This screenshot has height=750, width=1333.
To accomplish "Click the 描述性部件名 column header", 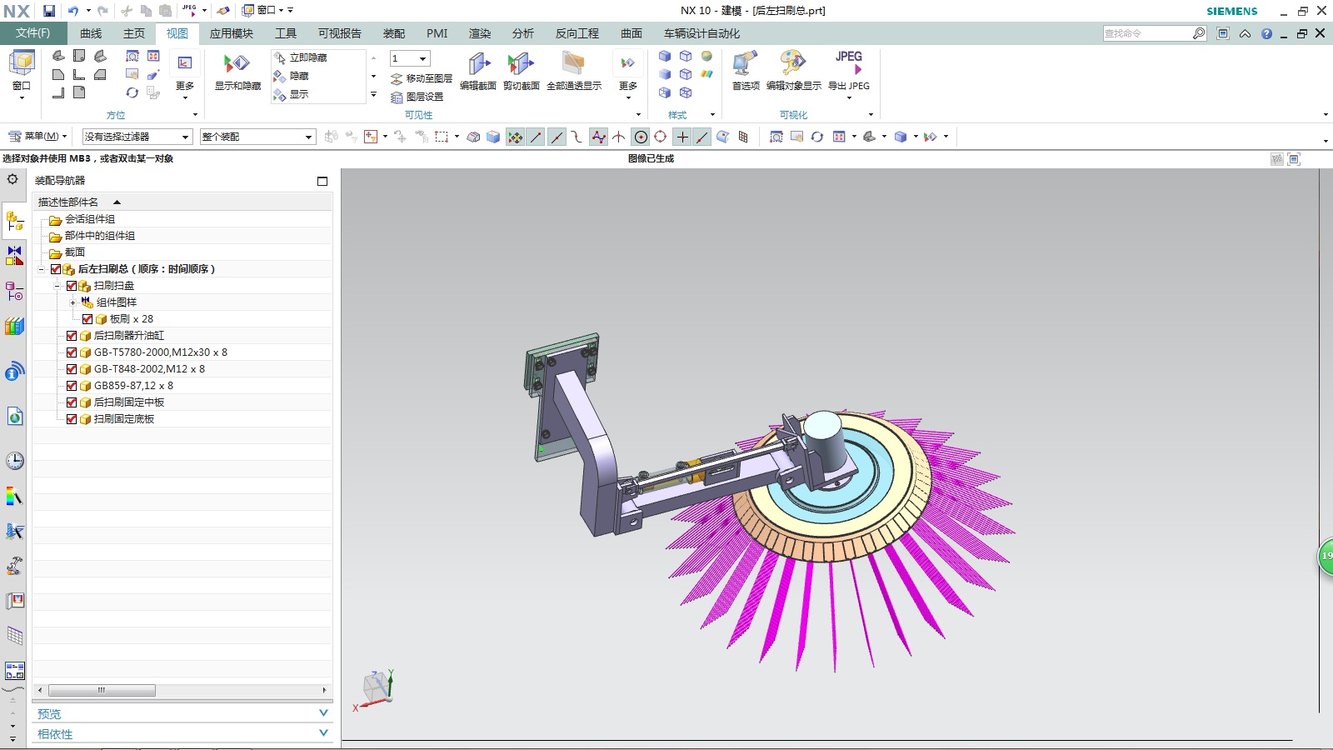I will [x=182, y=202].
